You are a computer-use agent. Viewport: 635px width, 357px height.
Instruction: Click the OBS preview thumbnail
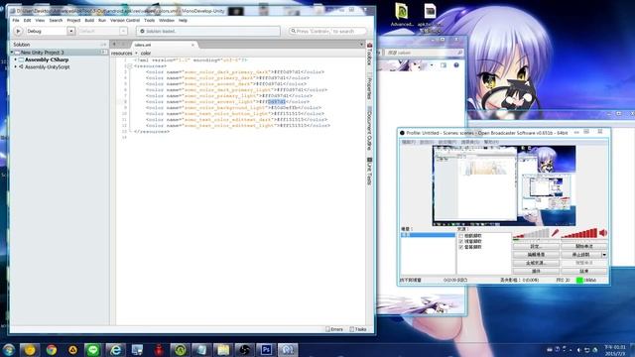[x=504, y=185]
